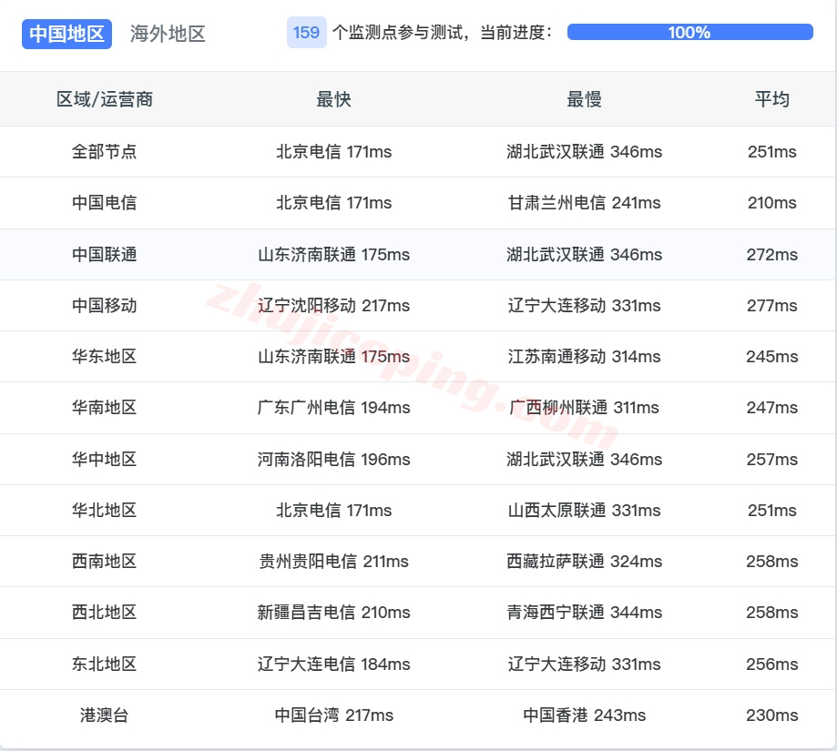Sort by the 最快 column header
837x751 pixels.
(x=334, y=99)
